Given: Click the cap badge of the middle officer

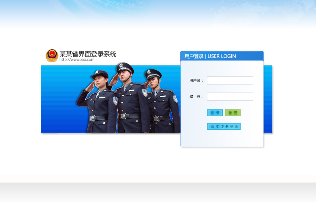Looking at the screenshot, I should click(121, 65).
